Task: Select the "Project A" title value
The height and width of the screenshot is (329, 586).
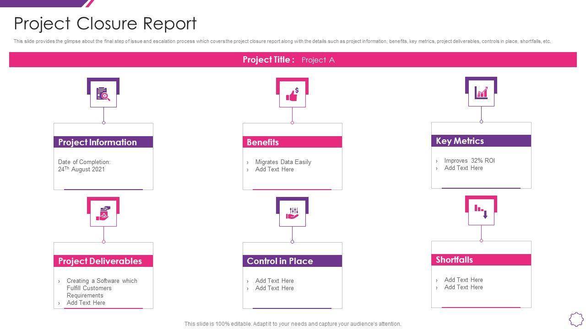Action: [318, 60]
